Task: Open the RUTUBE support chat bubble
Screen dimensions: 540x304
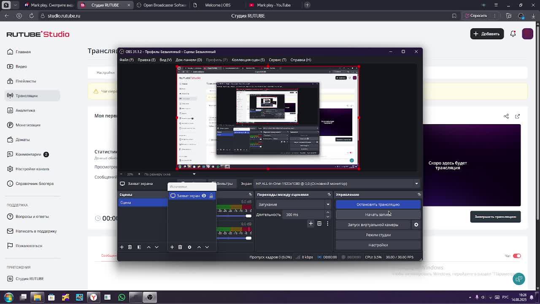Action: tap(519, 279)
